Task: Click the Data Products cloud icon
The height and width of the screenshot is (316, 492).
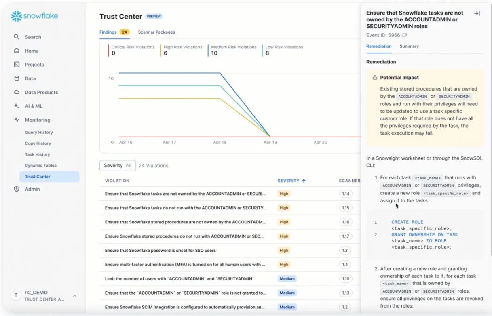Action: [17, 92]
